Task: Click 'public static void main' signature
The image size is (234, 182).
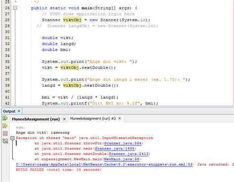Action: (84, 8)
